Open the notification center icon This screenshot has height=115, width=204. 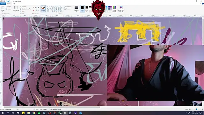(200, 113)
